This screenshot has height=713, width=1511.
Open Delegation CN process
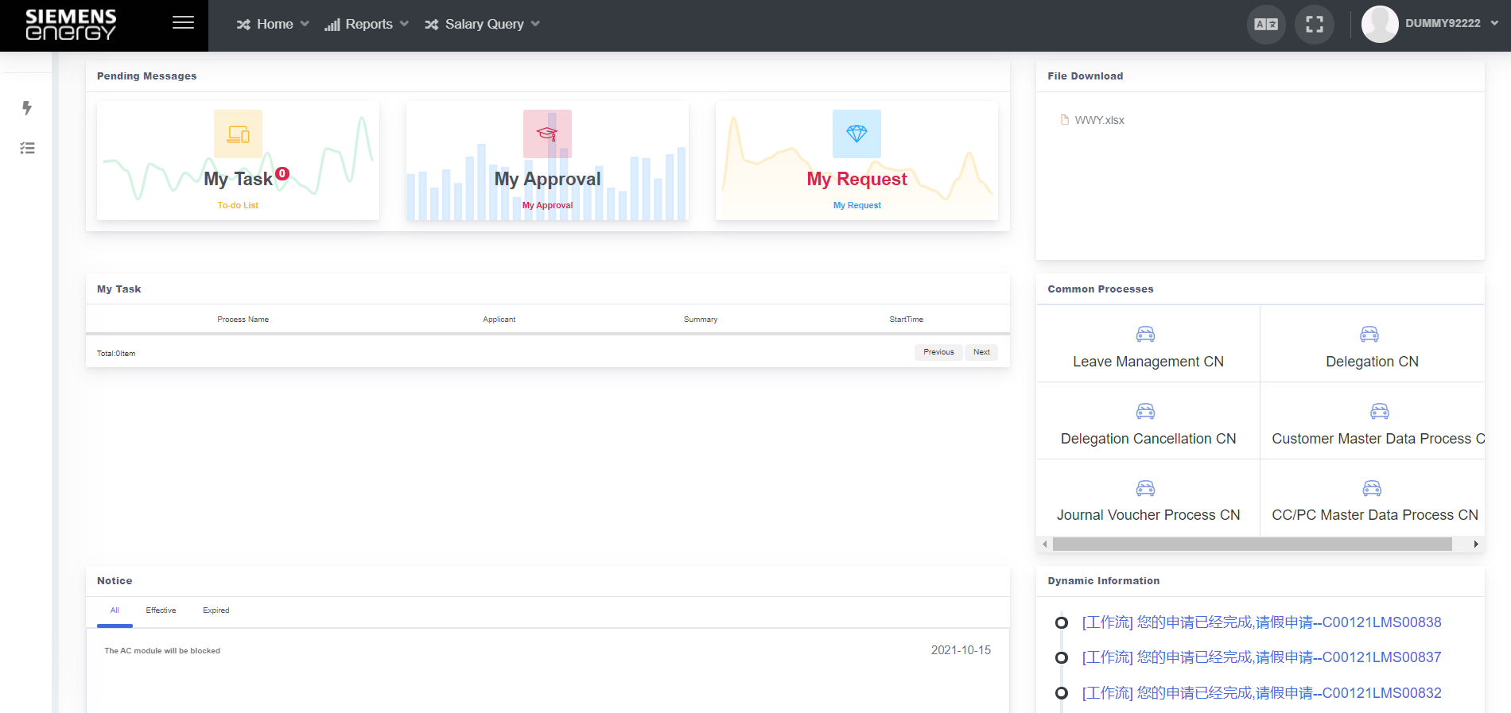[1372, 362]
